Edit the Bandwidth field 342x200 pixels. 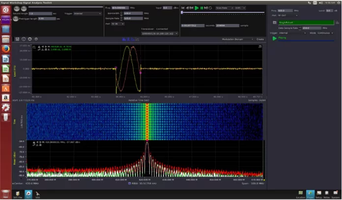point(133,13)
